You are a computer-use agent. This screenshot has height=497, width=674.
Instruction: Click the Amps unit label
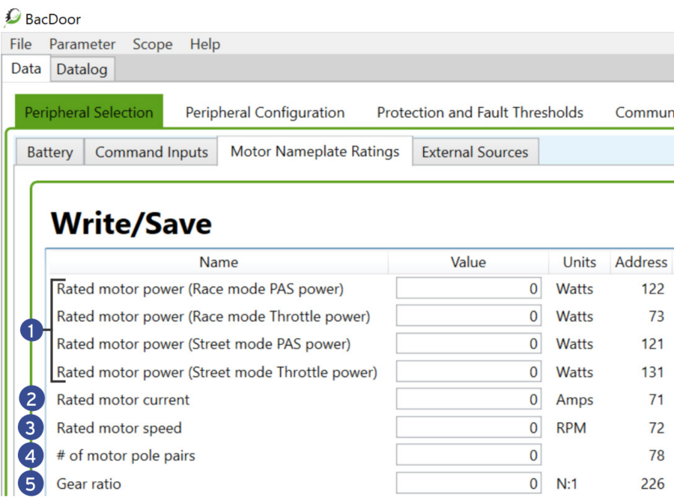pyautogui.click(x=574, y=400)
